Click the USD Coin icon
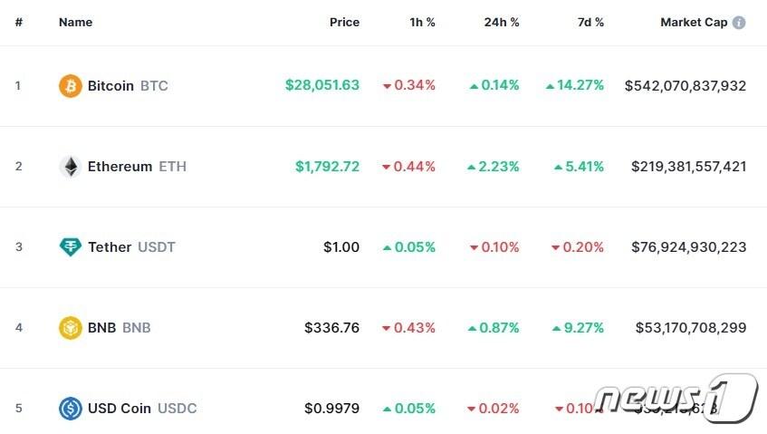 [x=70, y=409]
